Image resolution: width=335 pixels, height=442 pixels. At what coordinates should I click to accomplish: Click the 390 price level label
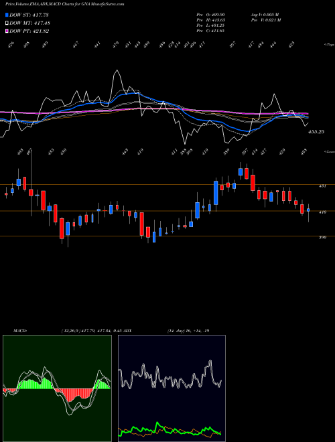pyautogui.click(x=322, y=237)
